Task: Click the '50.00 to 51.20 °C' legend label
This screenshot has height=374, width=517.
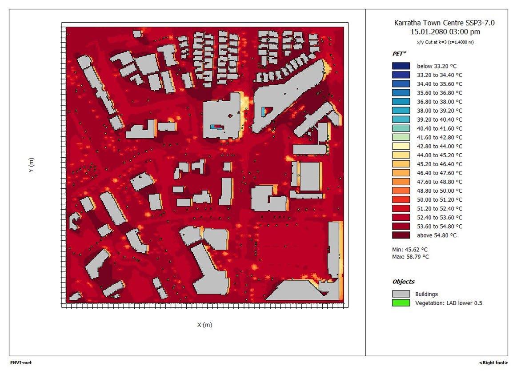Action: tap(440, 200)
